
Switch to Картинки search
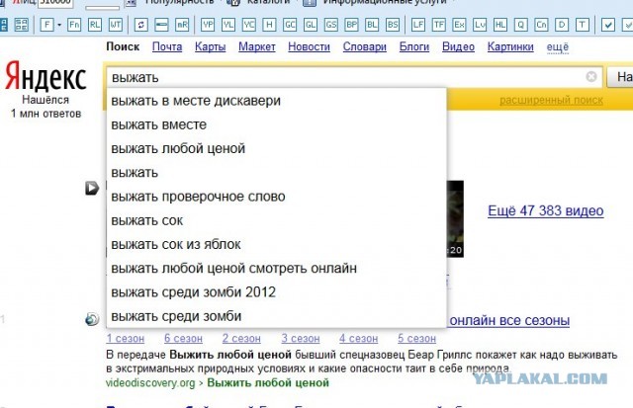(x=510, y=46)
